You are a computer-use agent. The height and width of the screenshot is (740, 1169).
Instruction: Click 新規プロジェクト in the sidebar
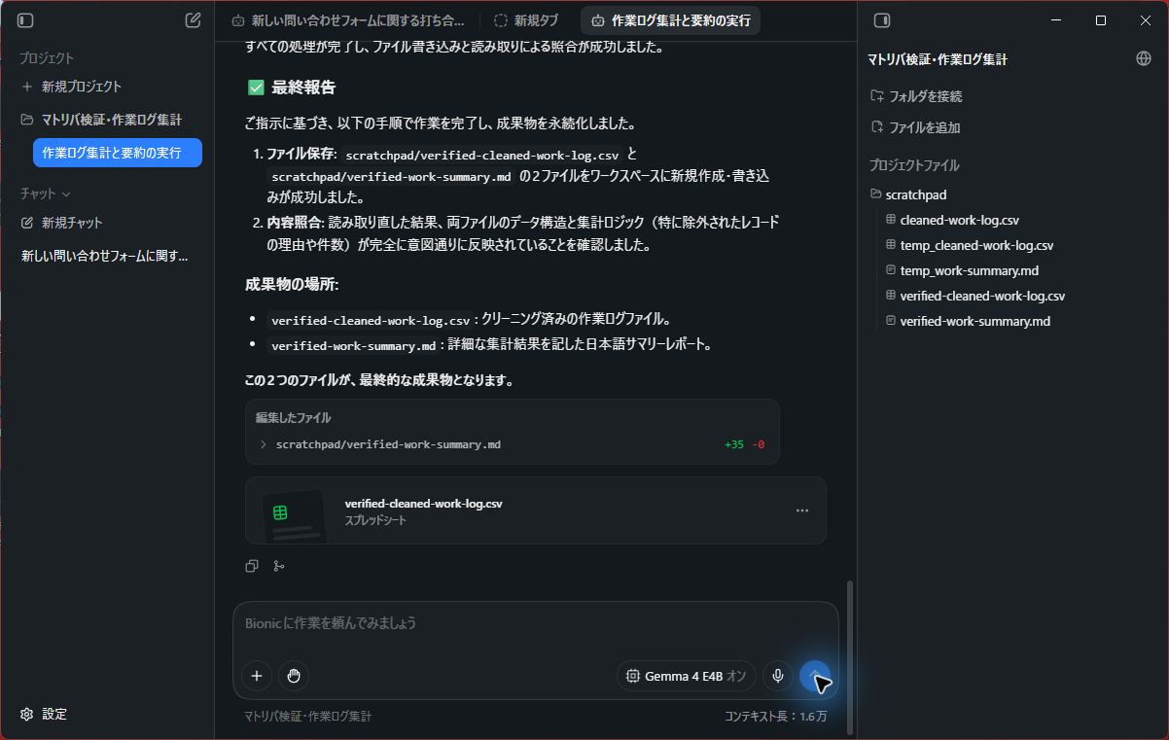[72, 87]
